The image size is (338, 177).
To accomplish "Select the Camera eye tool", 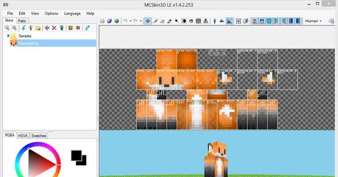I will [x=148, y=21].
